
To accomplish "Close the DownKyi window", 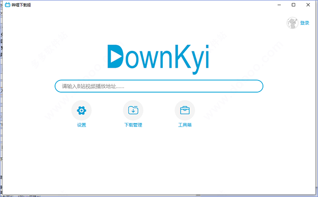I will [308, 5].
